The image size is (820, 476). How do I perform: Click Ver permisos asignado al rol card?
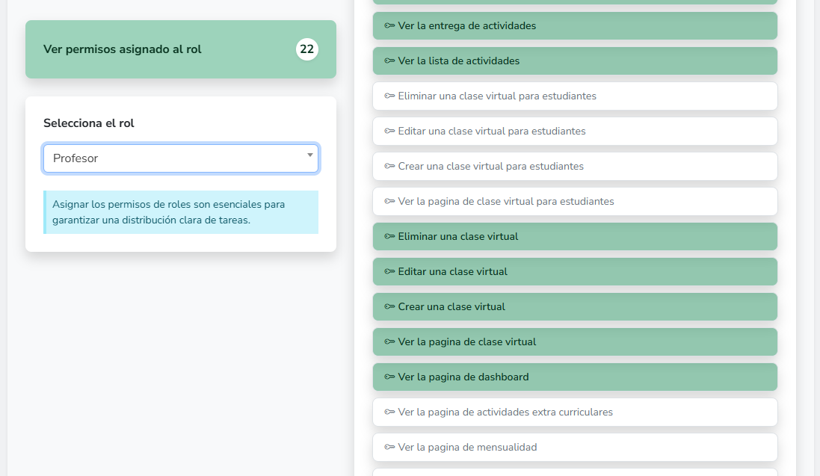pos(180,49)
